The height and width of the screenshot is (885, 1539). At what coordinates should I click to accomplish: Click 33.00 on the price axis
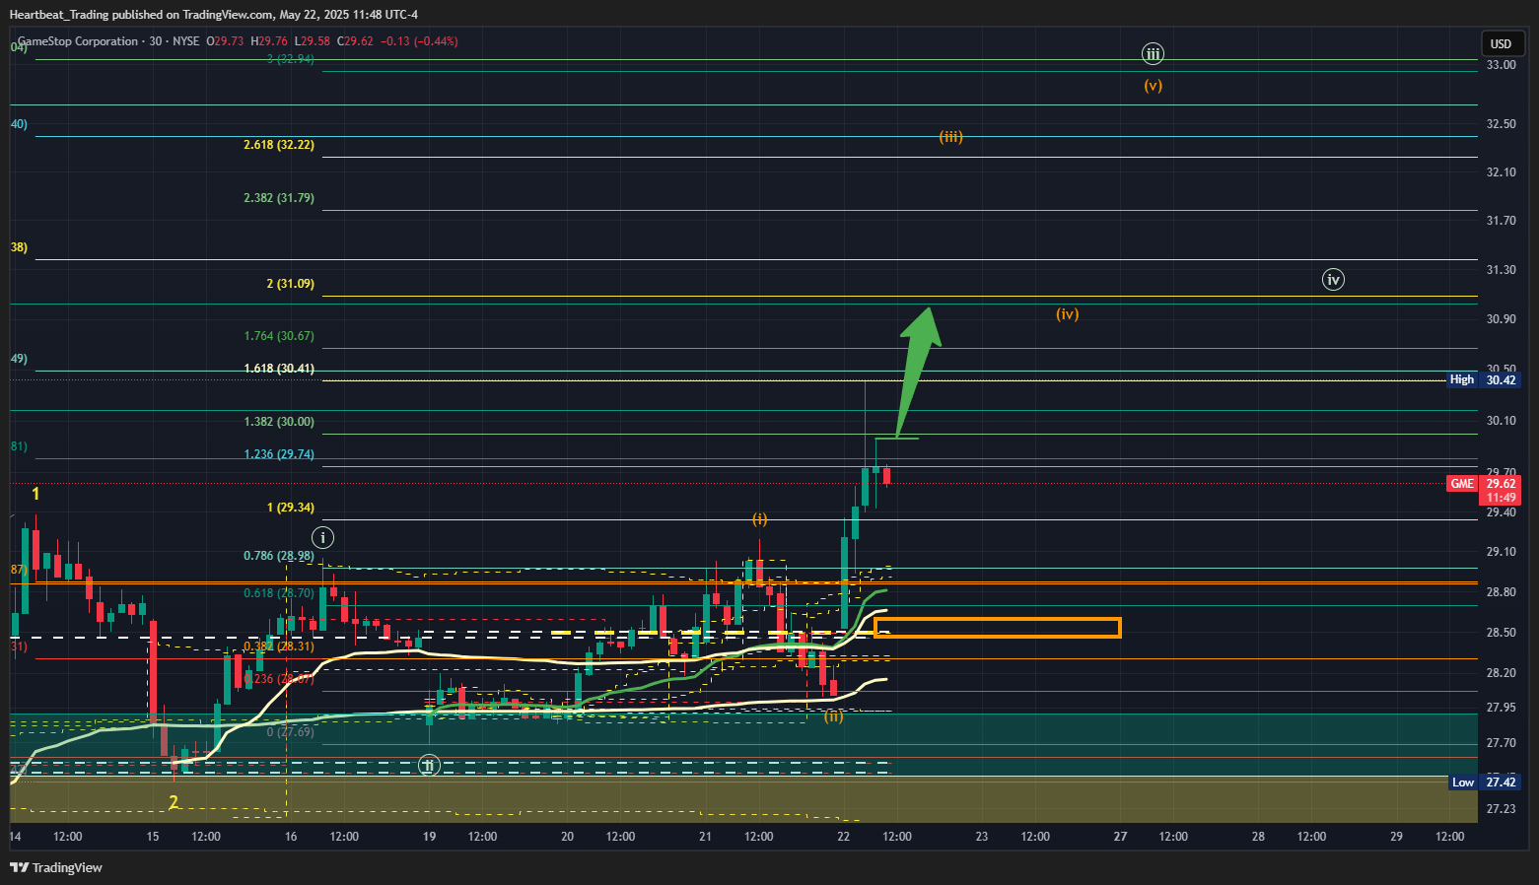(x=1501, y=65)
